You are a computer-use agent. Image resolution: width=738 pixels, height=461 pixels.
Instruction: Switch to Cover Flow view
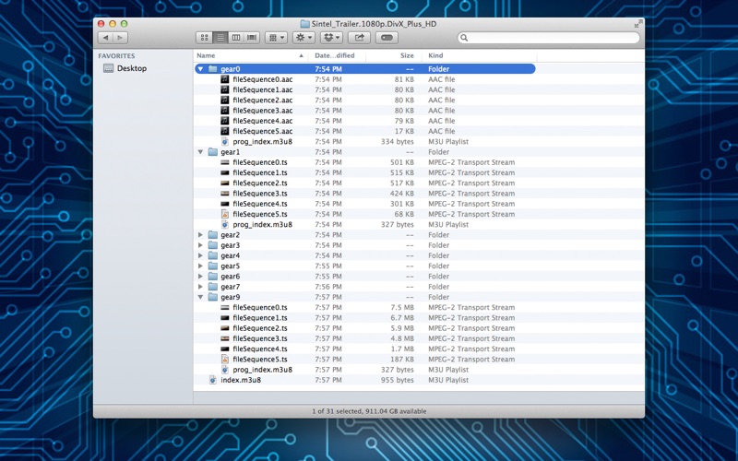(x=252, y=38)
